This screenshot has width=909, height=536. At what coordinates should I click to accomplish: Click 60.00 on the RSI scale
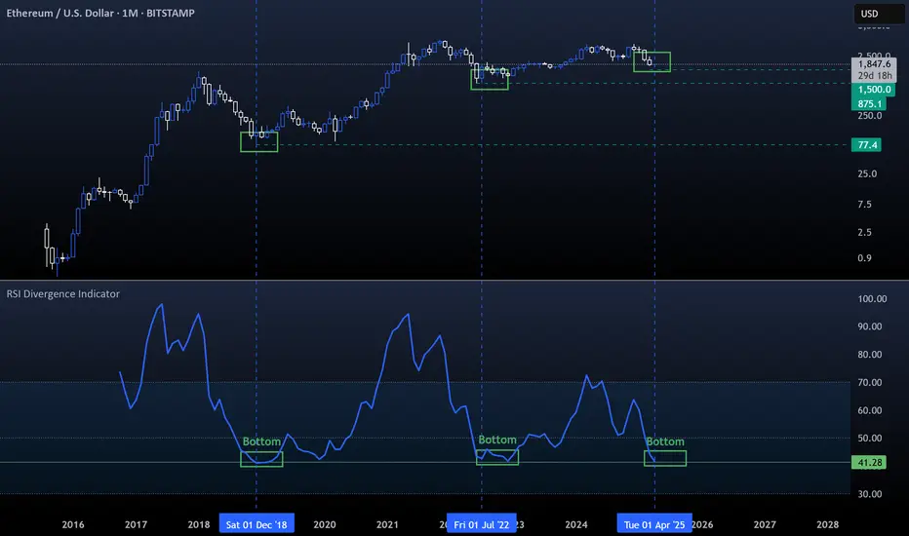point(870,410)
